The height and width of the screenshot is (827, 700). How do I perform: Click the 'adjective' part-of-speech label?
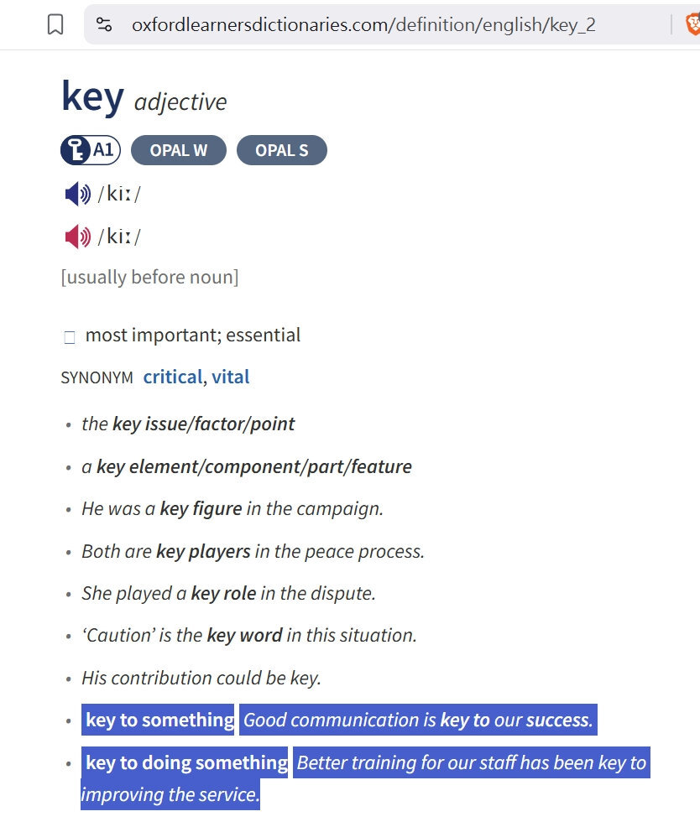180,102
